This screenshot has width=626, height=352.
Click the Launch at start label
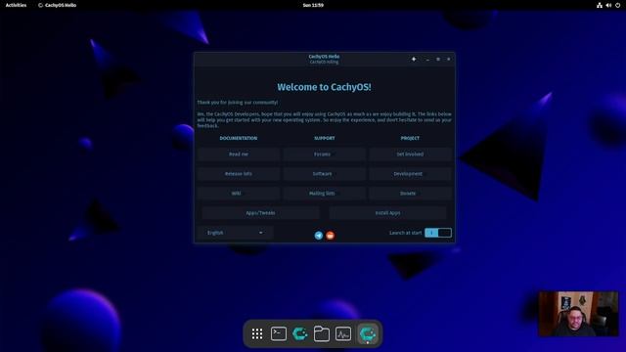(x=405, y=233)
